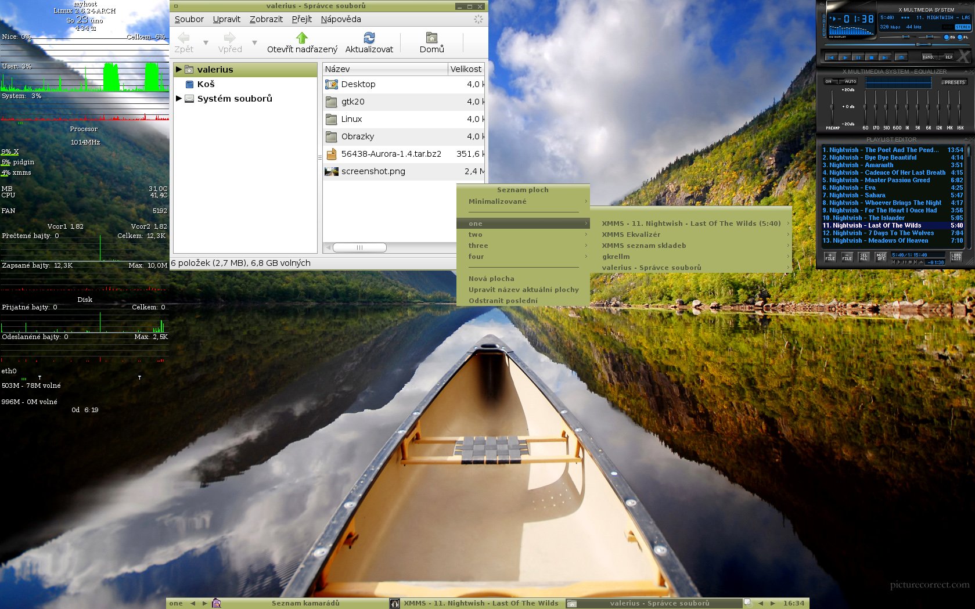Toggle REP repeat mode in XMMS
This screenshot has height=609, width=975.
tap(948, 57)
